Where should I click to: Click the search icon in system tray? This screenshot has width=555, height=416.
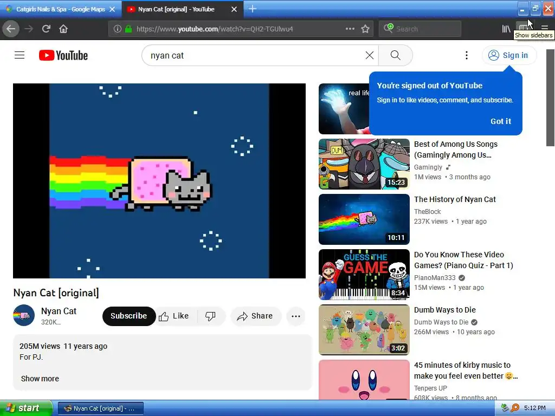[x=515, y=408]
